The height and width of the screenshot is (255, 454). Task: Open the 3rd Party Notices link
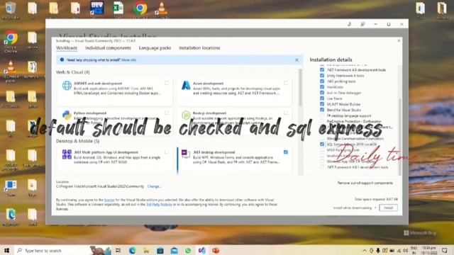(x=159, y=205)
